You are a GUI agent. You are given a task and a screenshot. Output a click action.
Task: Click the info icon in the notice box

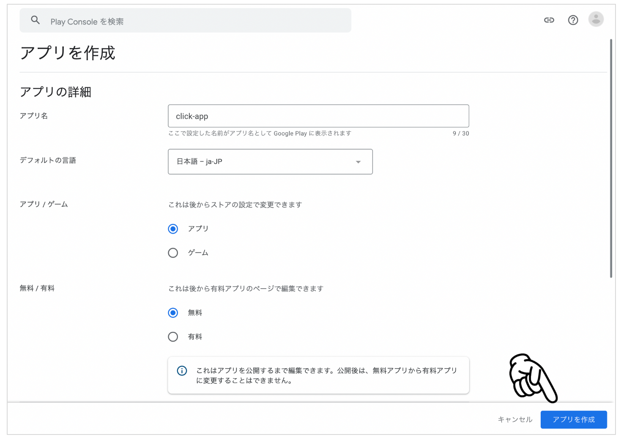(x=182, y=371)
